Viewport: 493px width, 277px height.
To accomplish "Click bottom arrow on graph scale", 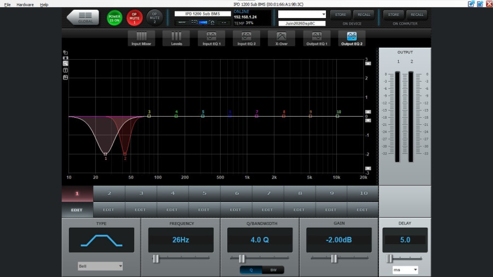I will pos(368,169).
